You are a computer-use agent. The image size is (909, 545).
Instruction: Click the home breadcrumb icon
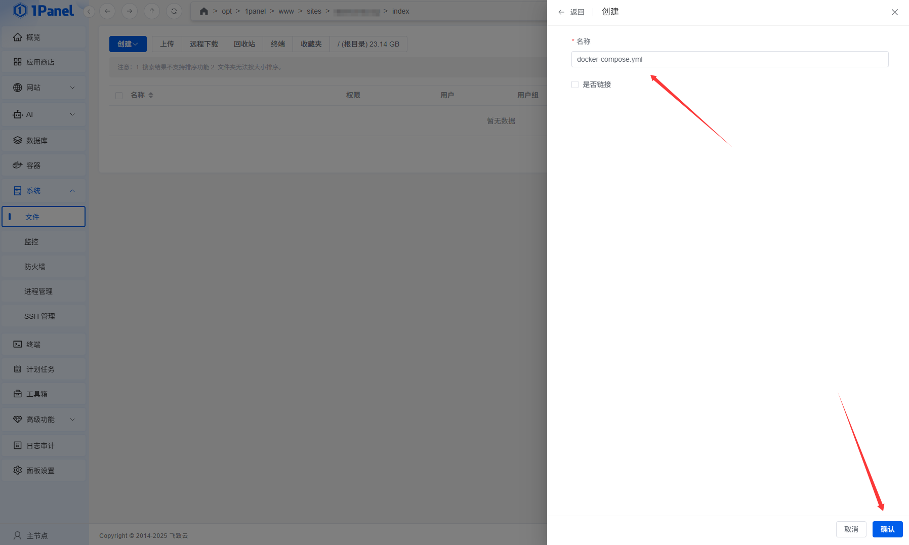pyautogui.click(x=204, y=11)
